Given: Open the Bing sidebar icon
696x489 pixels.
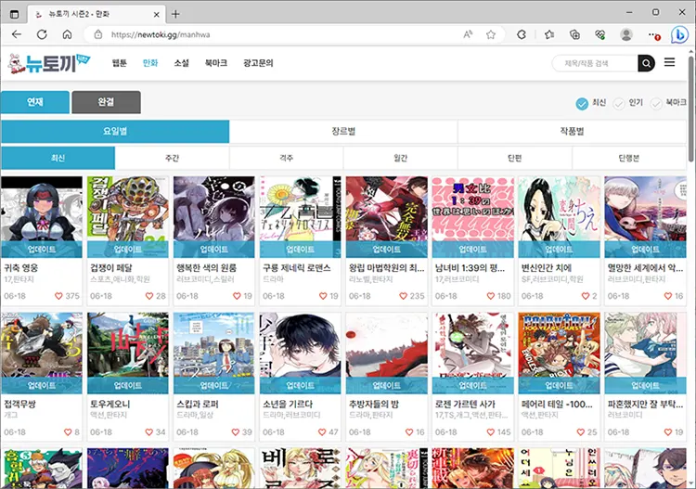Looking at the screenshot, I should (679, 34).
